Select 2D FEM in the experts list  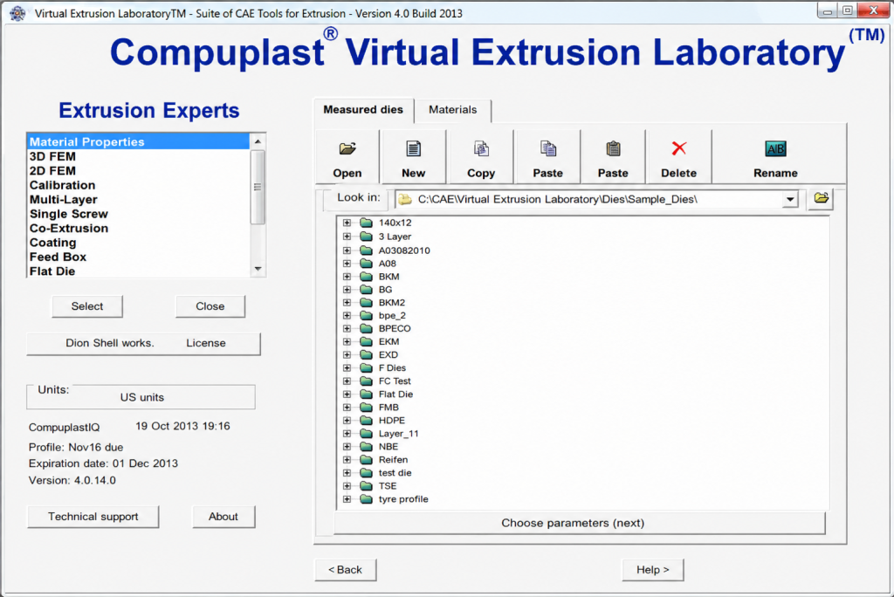tap(138, 170)
